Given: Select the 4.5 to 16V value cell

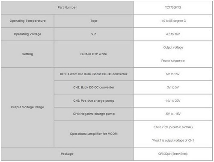Looking at the screenshot, I should click(x=173, y=34).
